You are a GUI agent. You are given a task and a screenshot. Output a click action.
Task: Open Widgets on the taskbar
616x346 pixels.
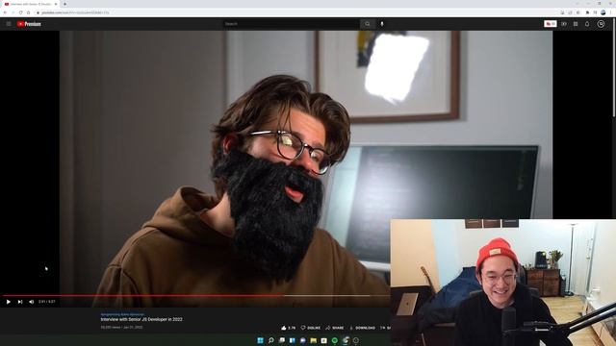(293, 340)
